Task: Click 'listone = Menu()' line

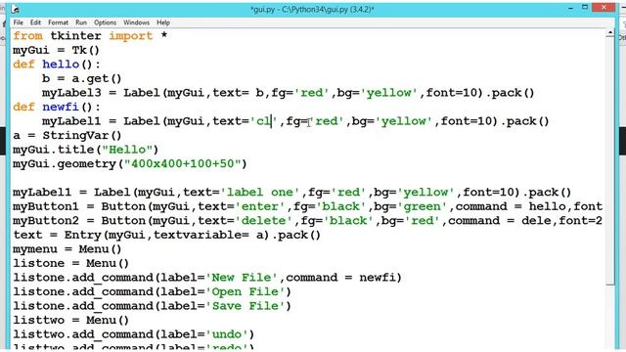Action: pos(71,263)
